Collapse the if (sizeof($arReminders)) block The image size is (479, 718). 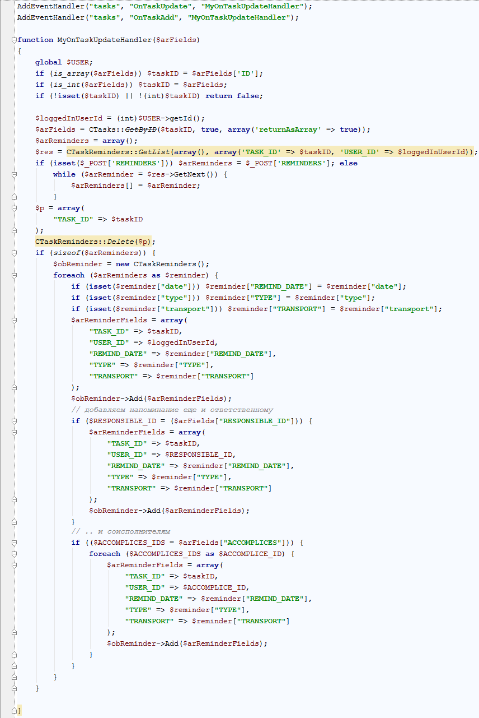pyautogui.click(x=14, y=253)
